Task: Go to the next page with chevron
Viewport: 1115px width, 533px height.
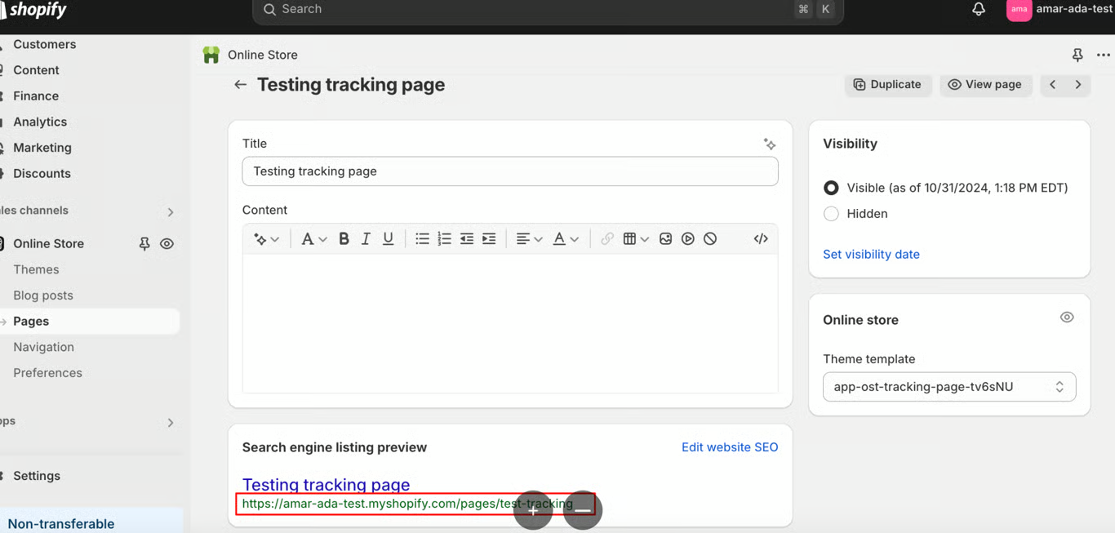Action: [1078, 84]
